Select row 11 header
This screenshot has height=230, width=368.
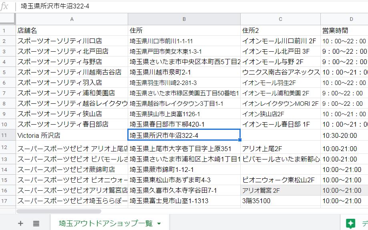point(8,135)
